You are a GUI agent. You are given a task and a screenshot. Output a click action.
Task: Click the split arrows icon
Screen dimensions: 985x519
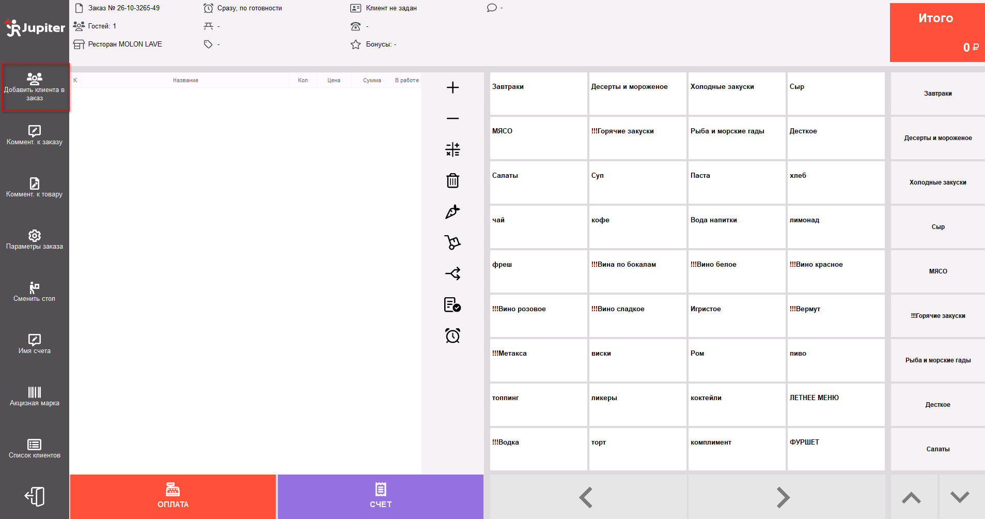point(452,273)
